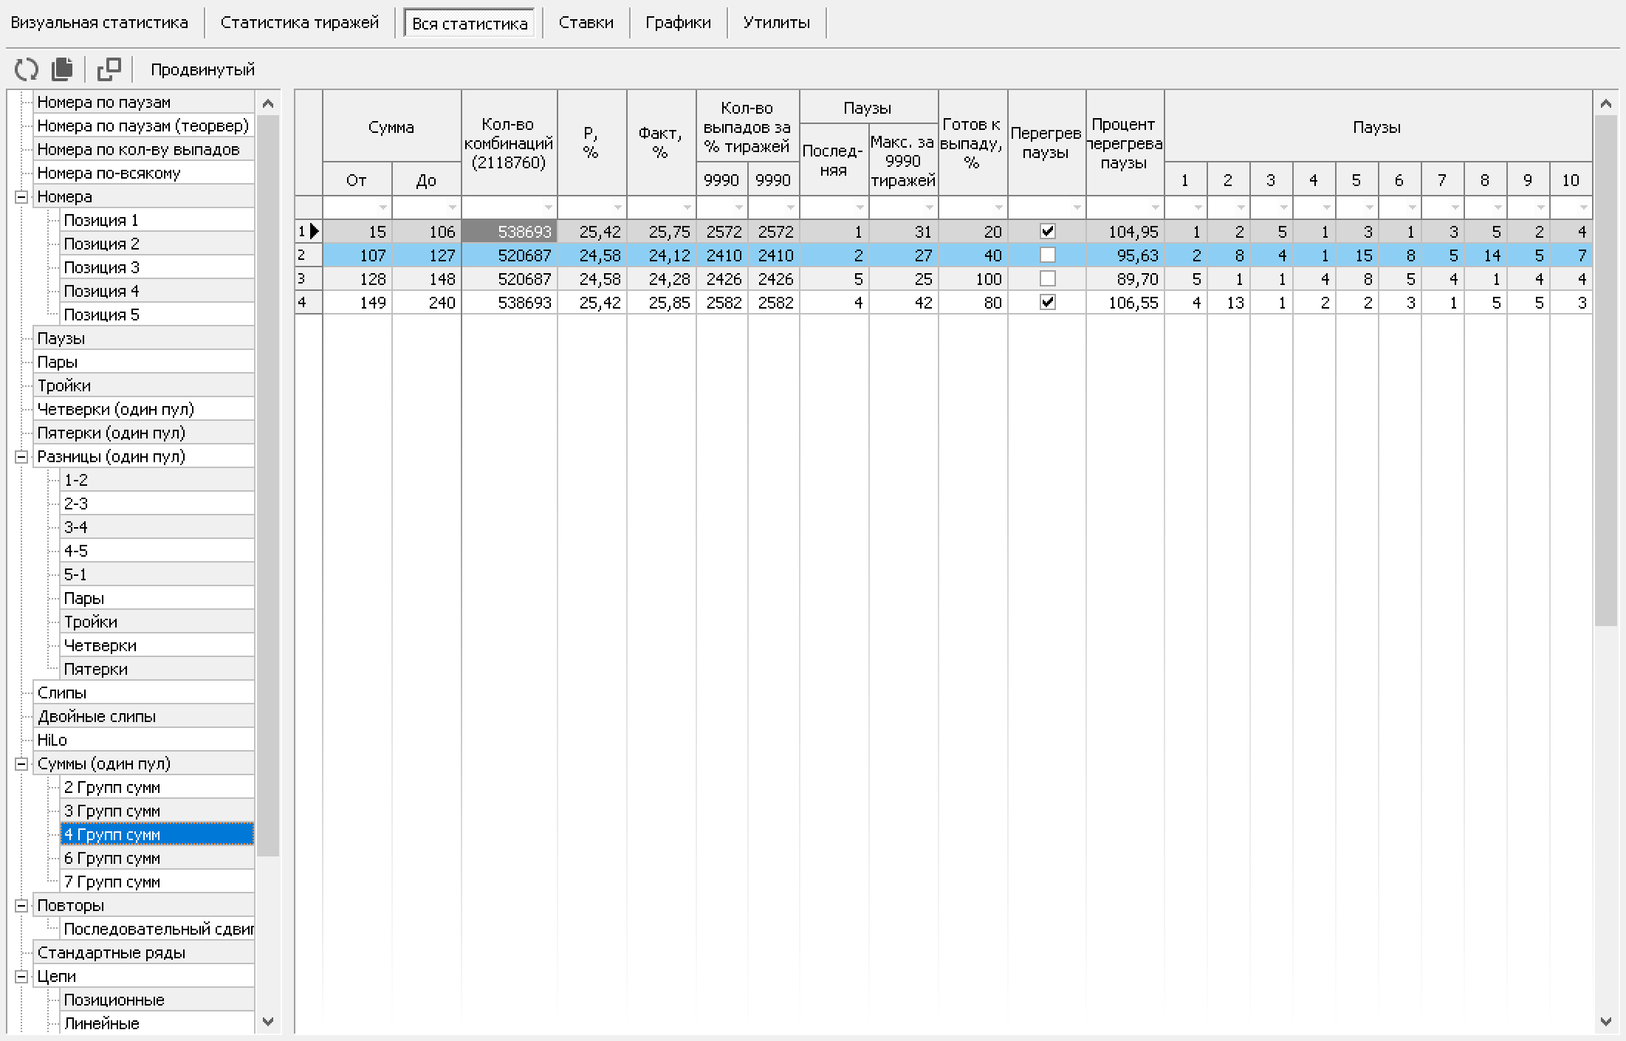
Task: Click the open in separate window icon
Action: point(109,69)
